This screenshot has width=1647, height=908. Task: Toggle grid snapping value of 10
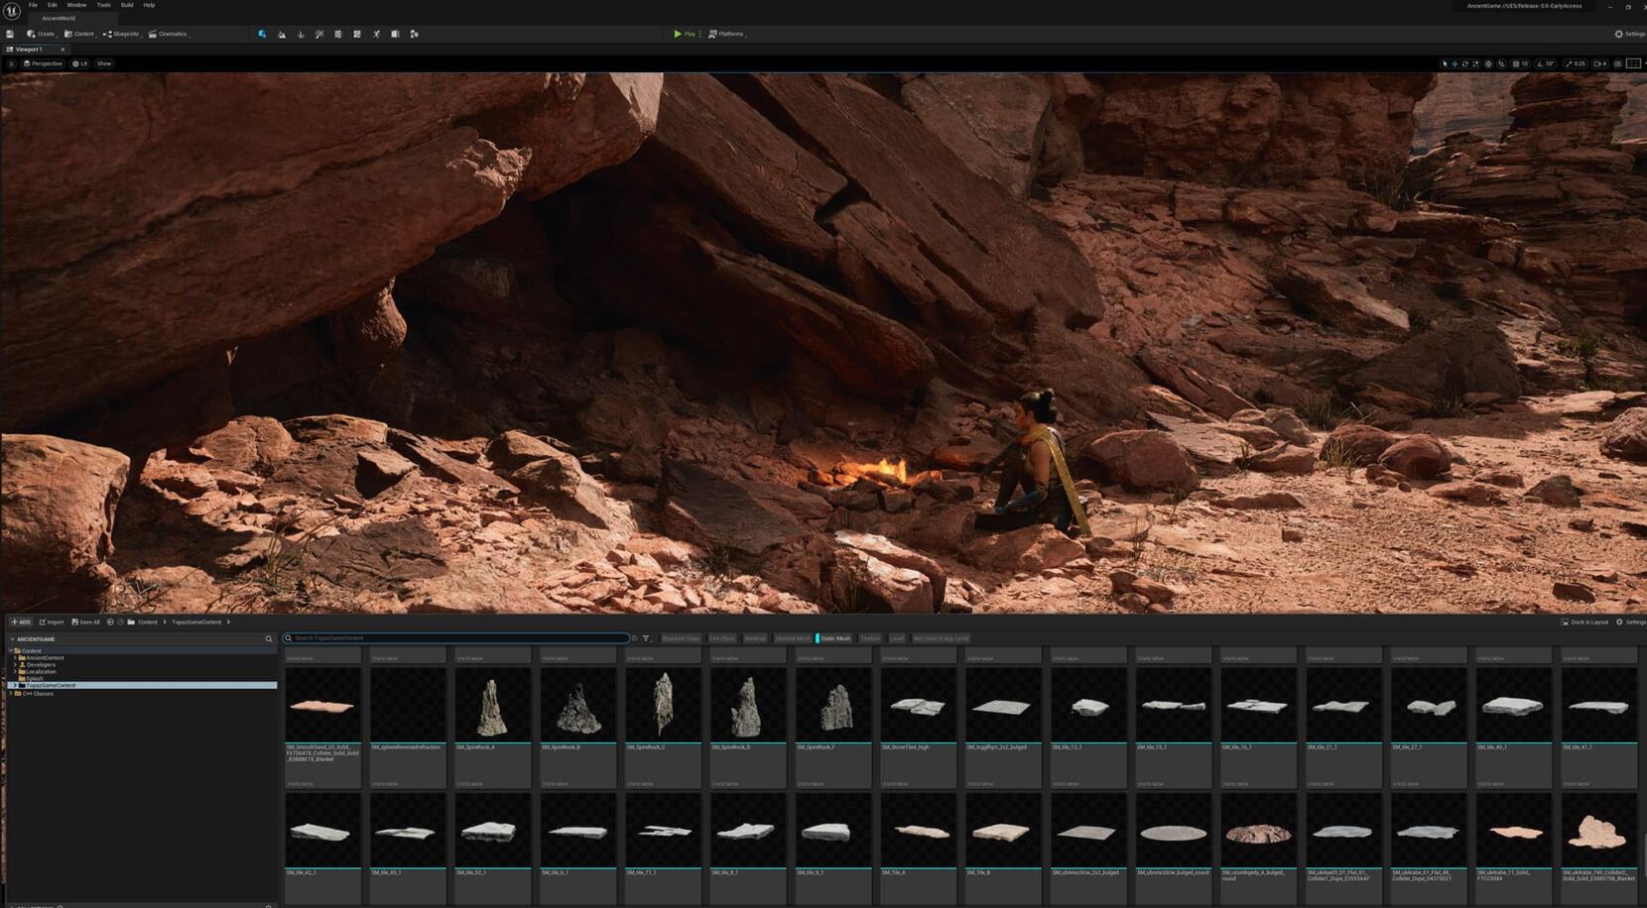(1520, 63)
